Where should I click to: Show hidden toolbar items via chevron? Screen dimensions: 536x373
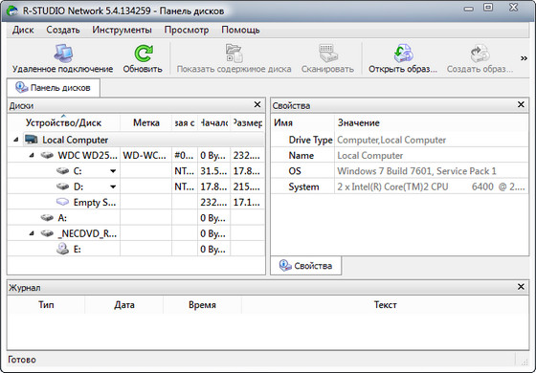click(x=524, y=58)
